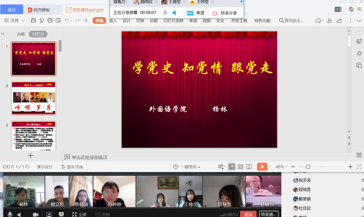Click the zoom in plus icon

(x=350, y=167)
